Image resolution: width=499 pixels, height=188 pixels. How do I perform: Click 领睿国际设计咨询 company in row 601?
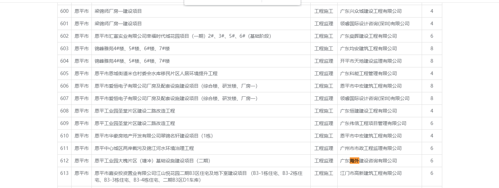pos(374,24)
